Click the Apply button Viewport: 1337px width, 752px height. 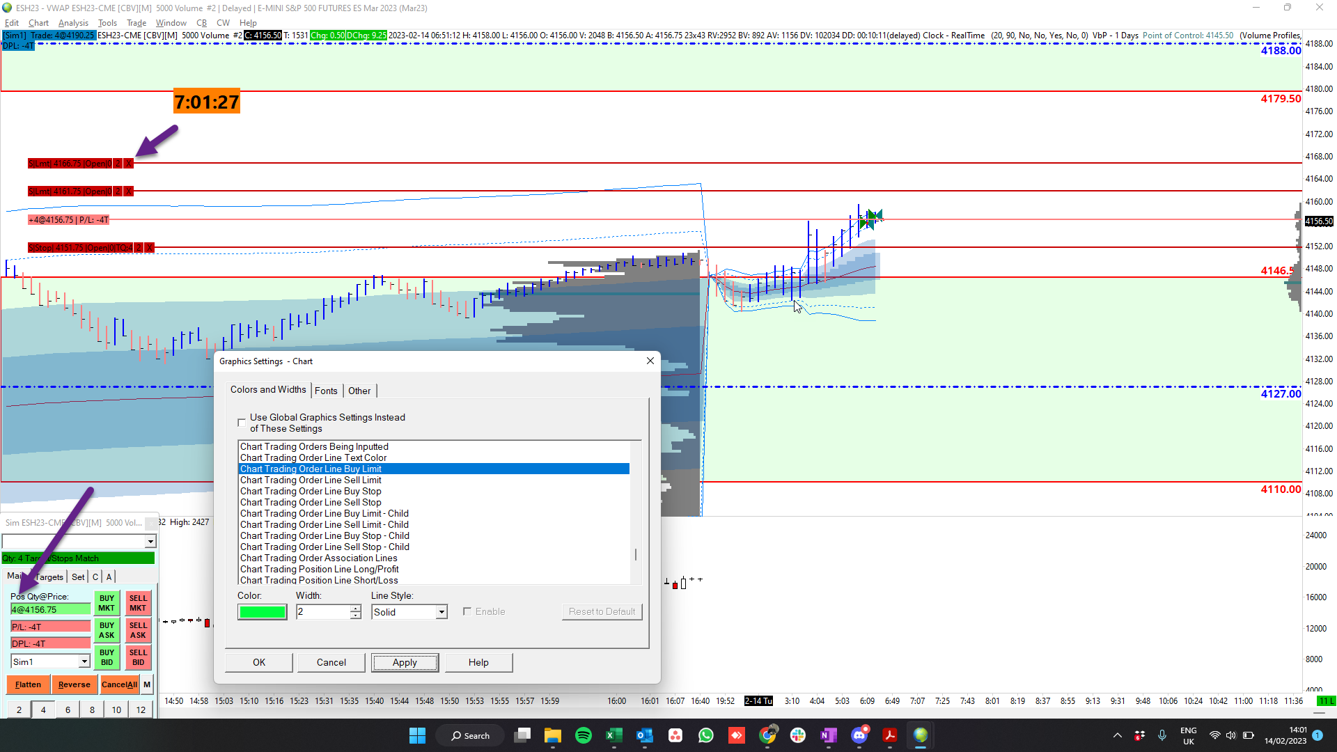pos(405,662)
